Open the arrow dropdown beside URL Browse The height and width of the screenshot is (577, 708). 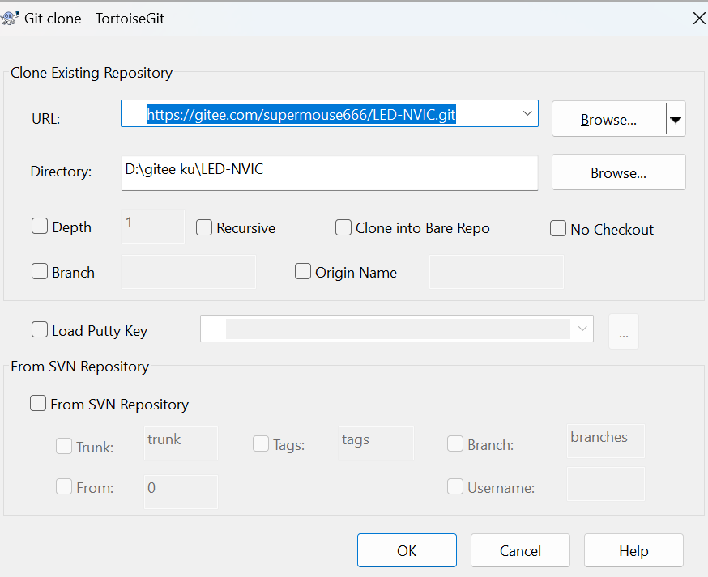pos(676,119)
